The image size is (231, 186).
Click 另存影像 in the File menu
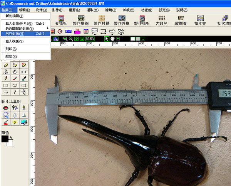pyautogui.click(x=15, y=34)
